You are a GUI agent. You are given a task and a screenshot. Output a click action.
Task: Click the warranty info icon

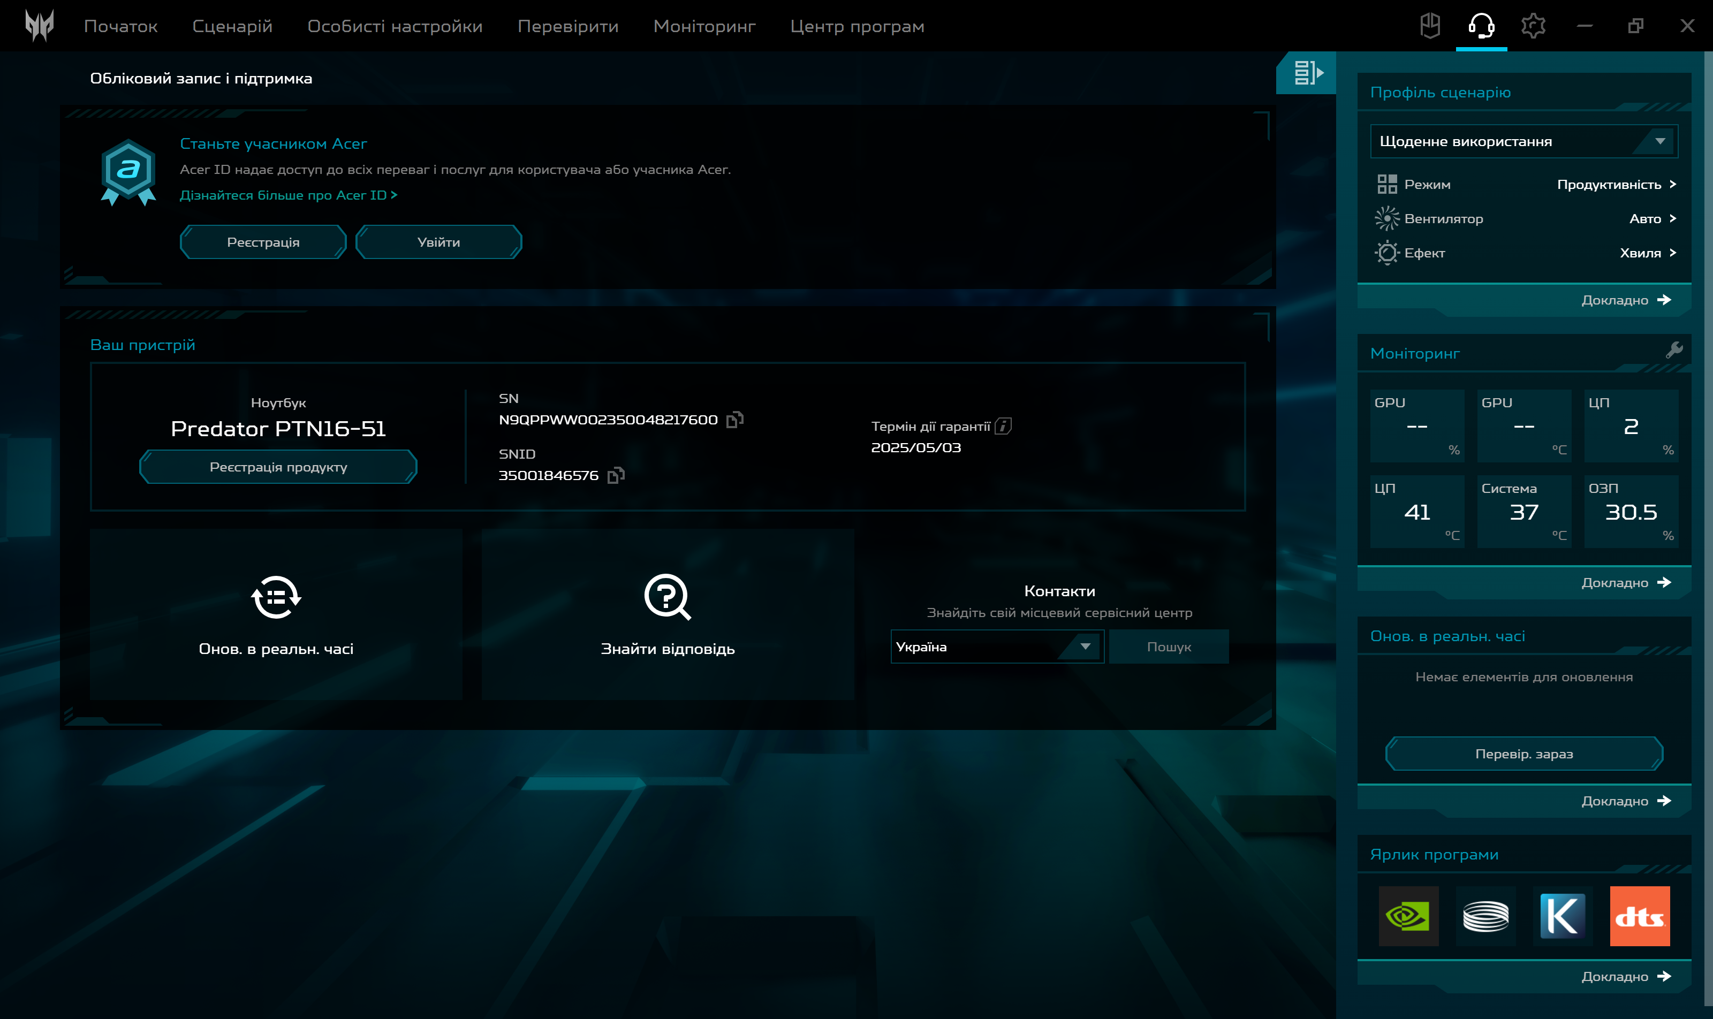[x=1004, y=425]
